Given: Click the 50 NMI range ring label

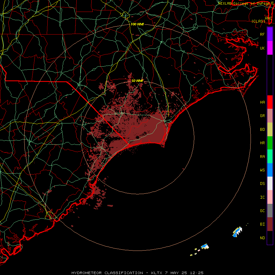Looking at the screenshot, I should tap(137, 81).
